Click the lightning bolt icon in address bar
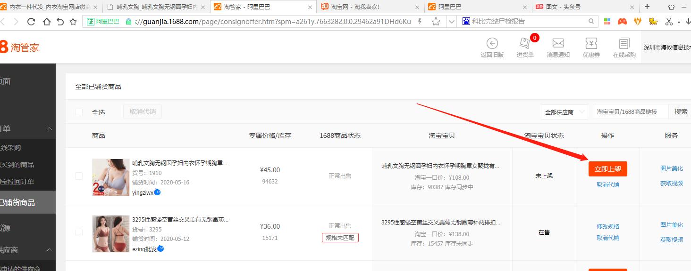691x271 pixels. [419, 21]
